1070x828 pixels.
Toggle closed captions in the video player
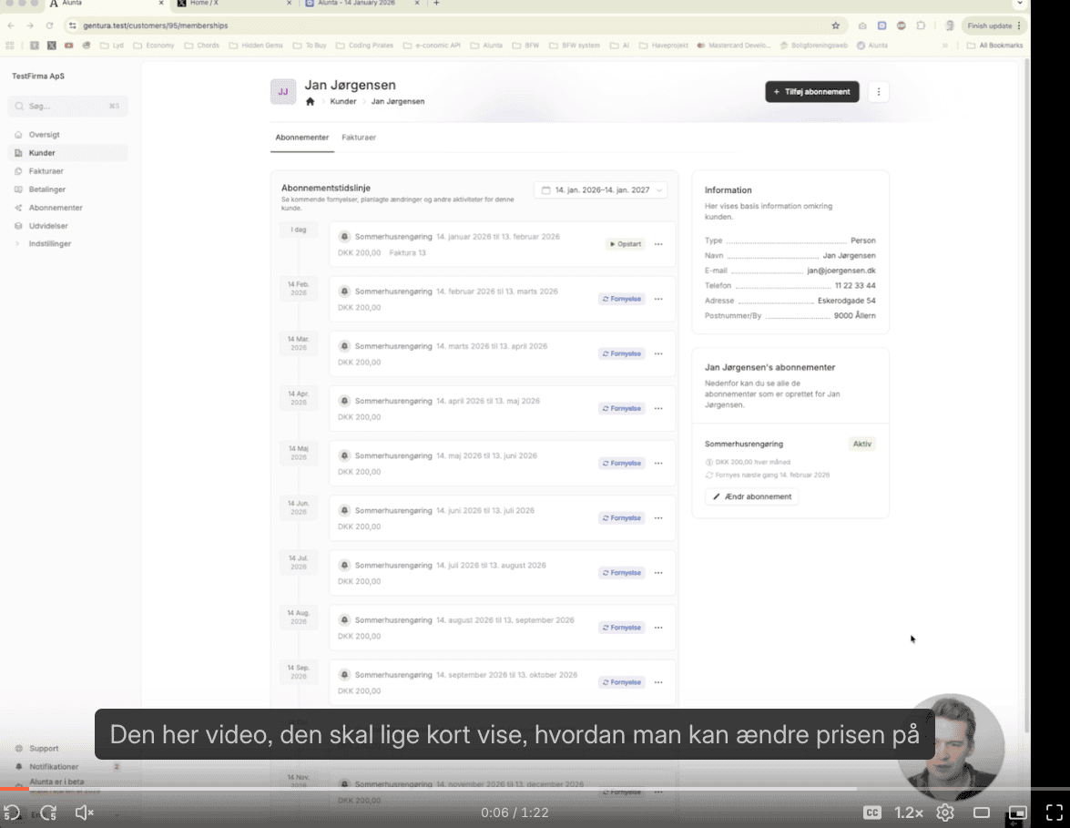point(871,812)
